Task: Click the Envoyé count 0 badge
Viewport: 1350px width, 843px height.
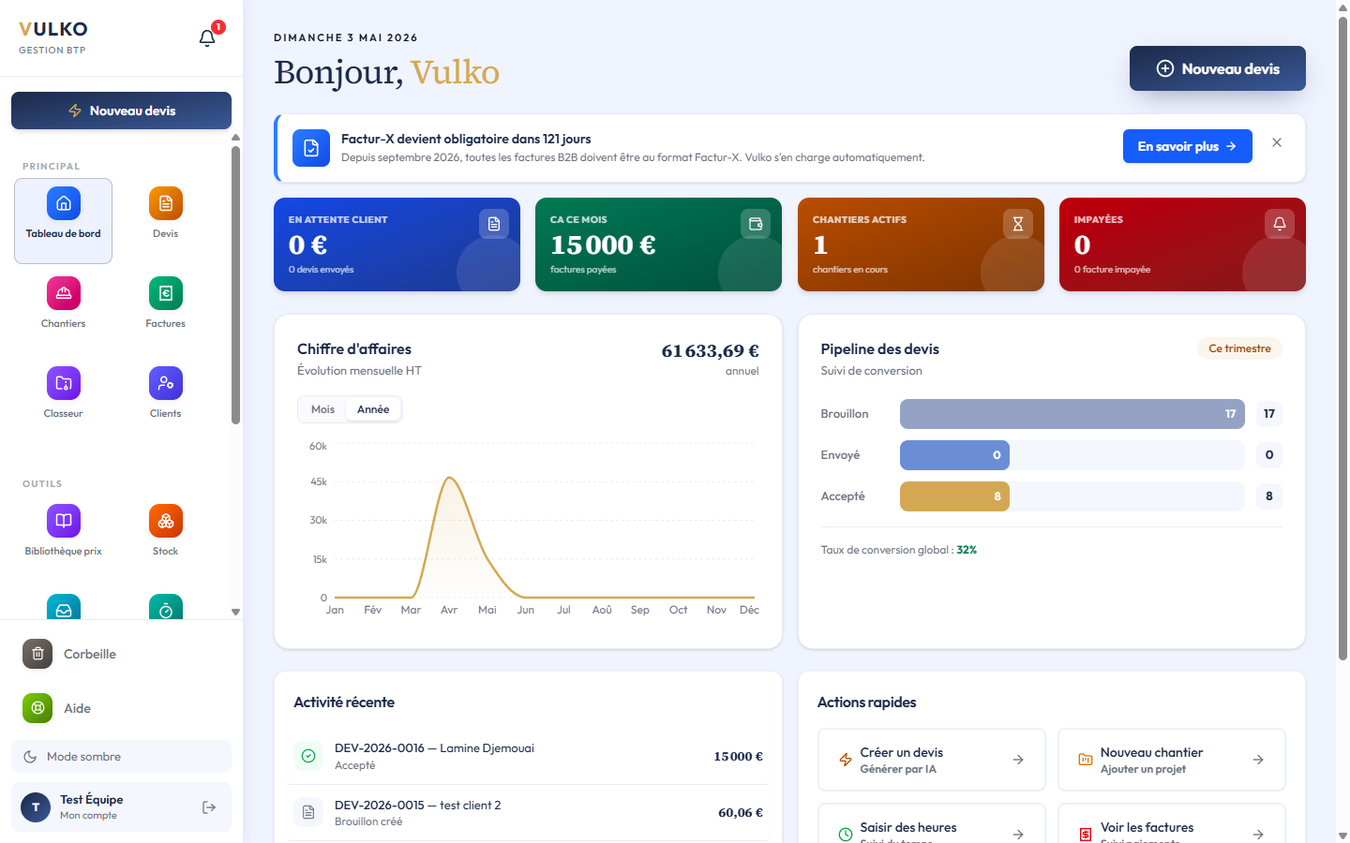Action: tap(1269, 455)
